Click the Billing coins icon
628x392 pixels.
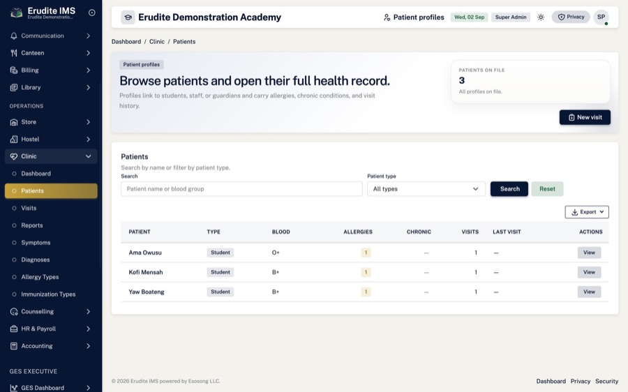click(14, 70)
